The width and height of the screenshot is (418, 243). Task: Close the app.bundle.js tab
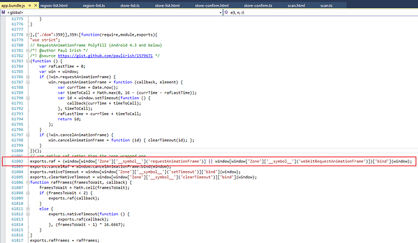[x=36, y=5]
